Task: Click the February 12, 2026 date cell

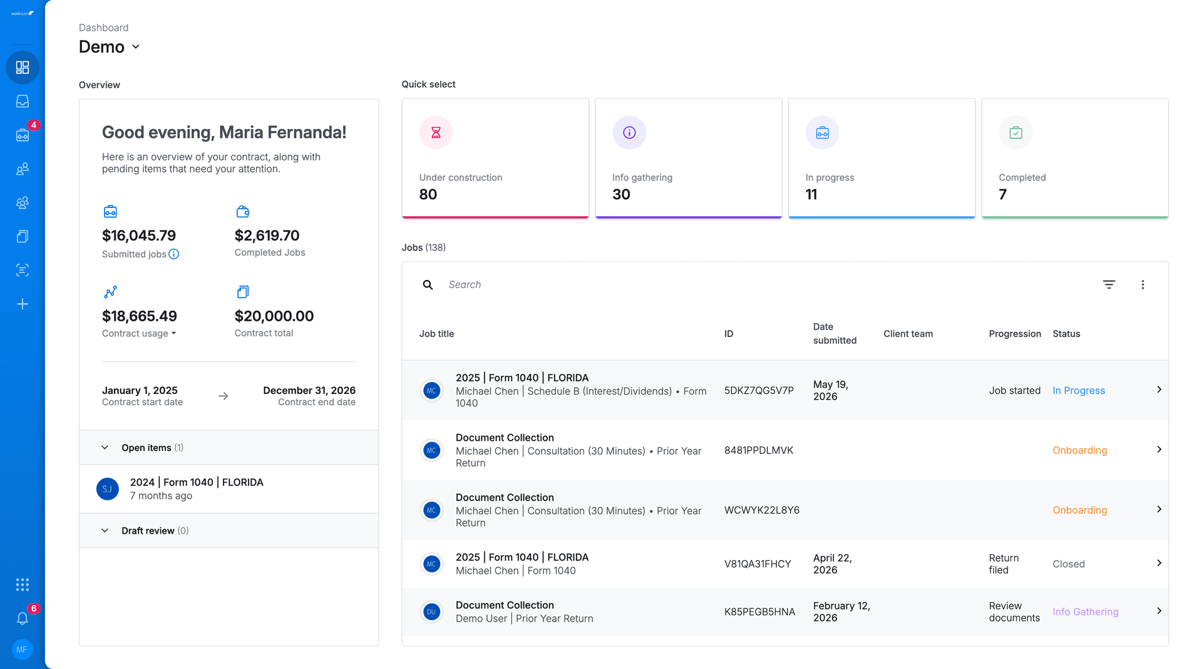Action: coord(841,612)
